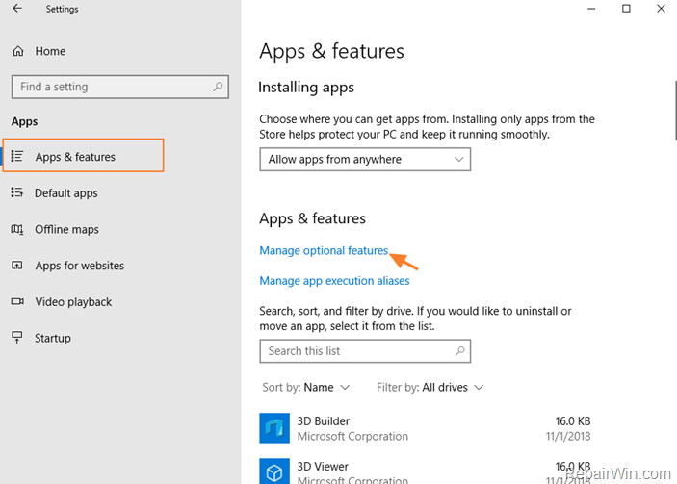Click magnifier icon in Search this list

(x=459, y=350)
